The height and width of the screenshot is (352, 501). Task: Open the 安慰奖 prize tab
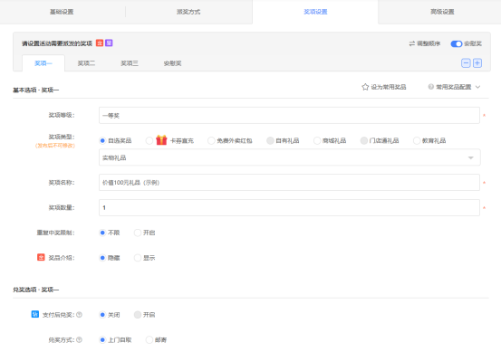click(x=172, y=63)
